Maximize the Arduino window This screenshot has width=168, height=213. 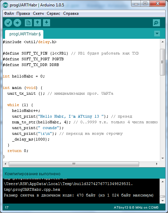pyautogui.click(x=145, y=4)
